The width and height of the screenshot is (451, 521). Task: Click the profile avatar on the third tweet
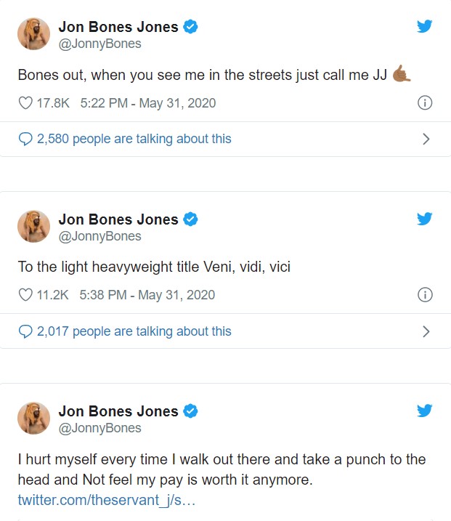pos(33,419)
